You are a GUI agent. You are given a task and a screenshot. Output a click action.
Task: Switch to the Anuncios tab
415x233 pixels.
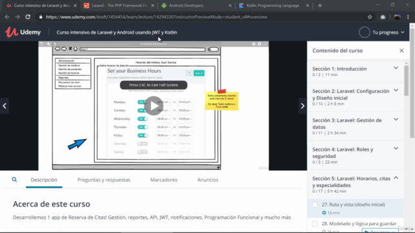pos(207,180)
